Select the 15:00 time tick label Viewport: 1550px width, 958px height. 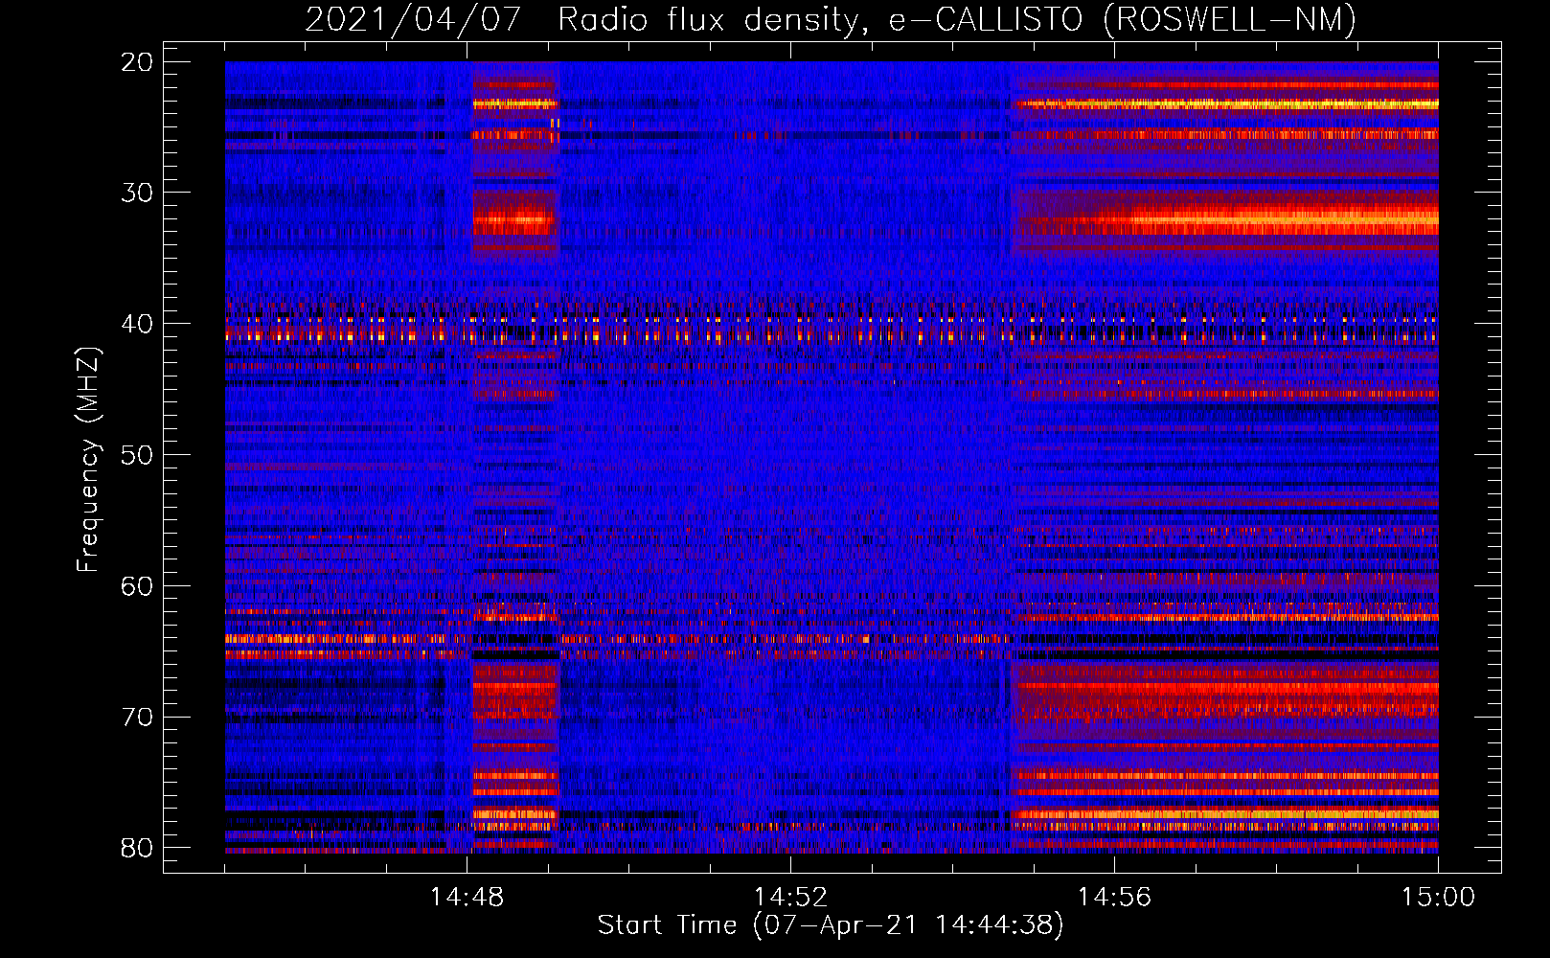1438,898
